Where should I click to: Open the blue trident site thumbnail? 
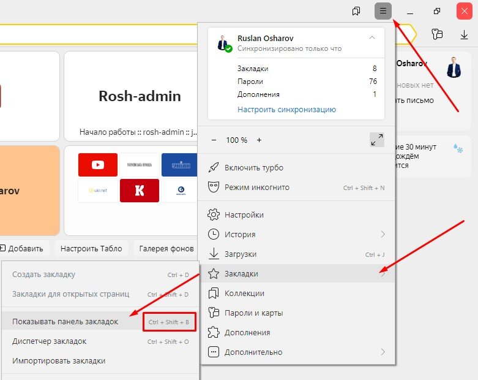(180, 165)
